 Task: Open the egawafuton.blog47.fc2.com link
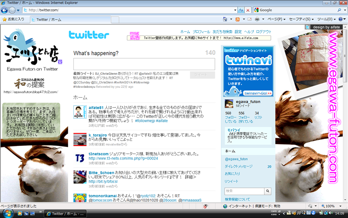click(31, 92)
